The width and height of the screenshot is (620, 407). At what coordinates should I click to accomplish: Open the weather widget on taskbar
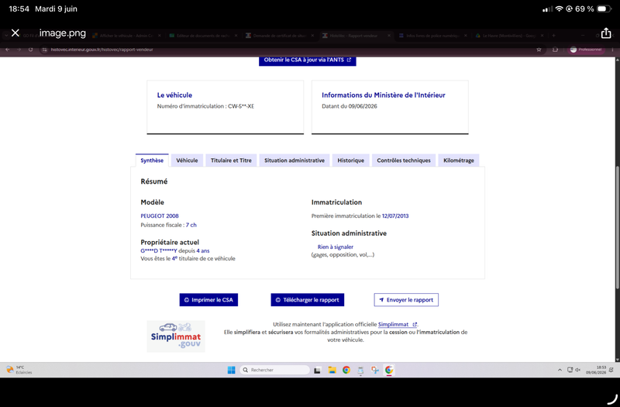tap(19, 370)
